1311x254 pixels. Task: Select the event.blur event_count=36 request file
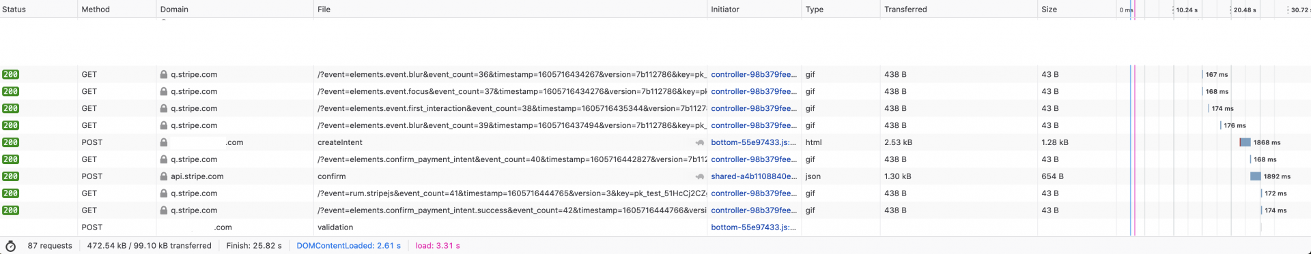tap(512, 74)
